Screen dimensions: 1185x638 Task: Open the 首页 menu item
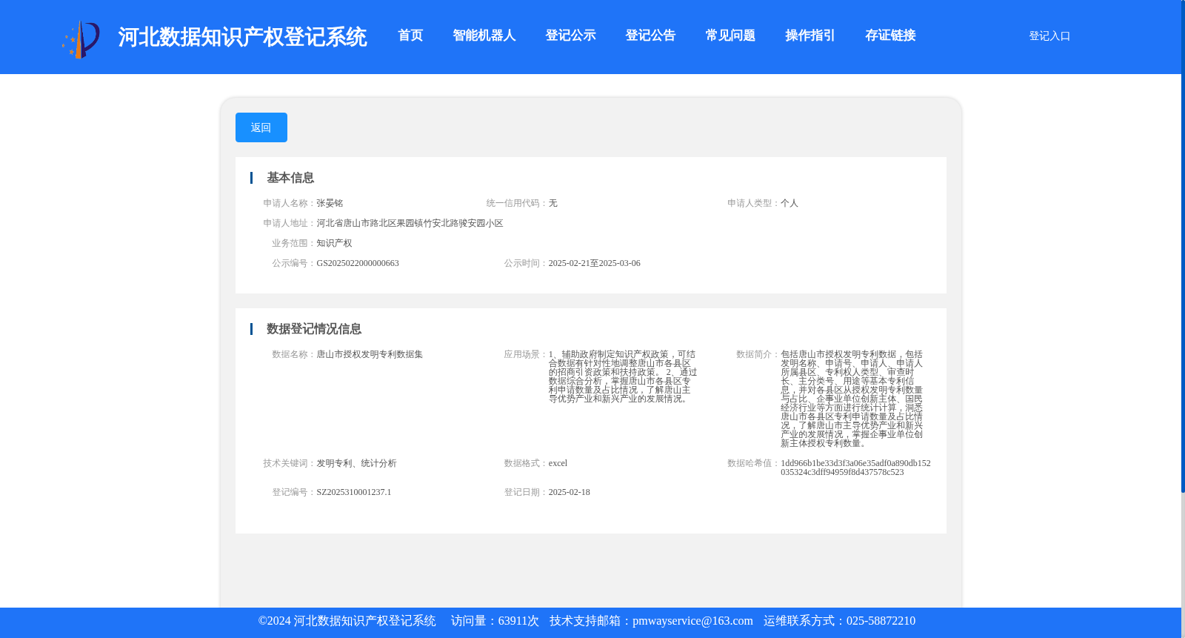tap(410, 36)
